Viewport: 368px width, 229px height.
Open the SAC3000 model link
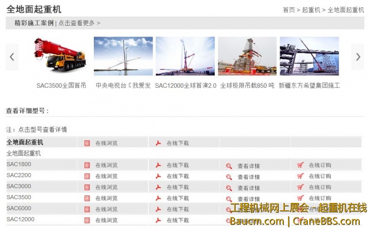pos(19,186)
